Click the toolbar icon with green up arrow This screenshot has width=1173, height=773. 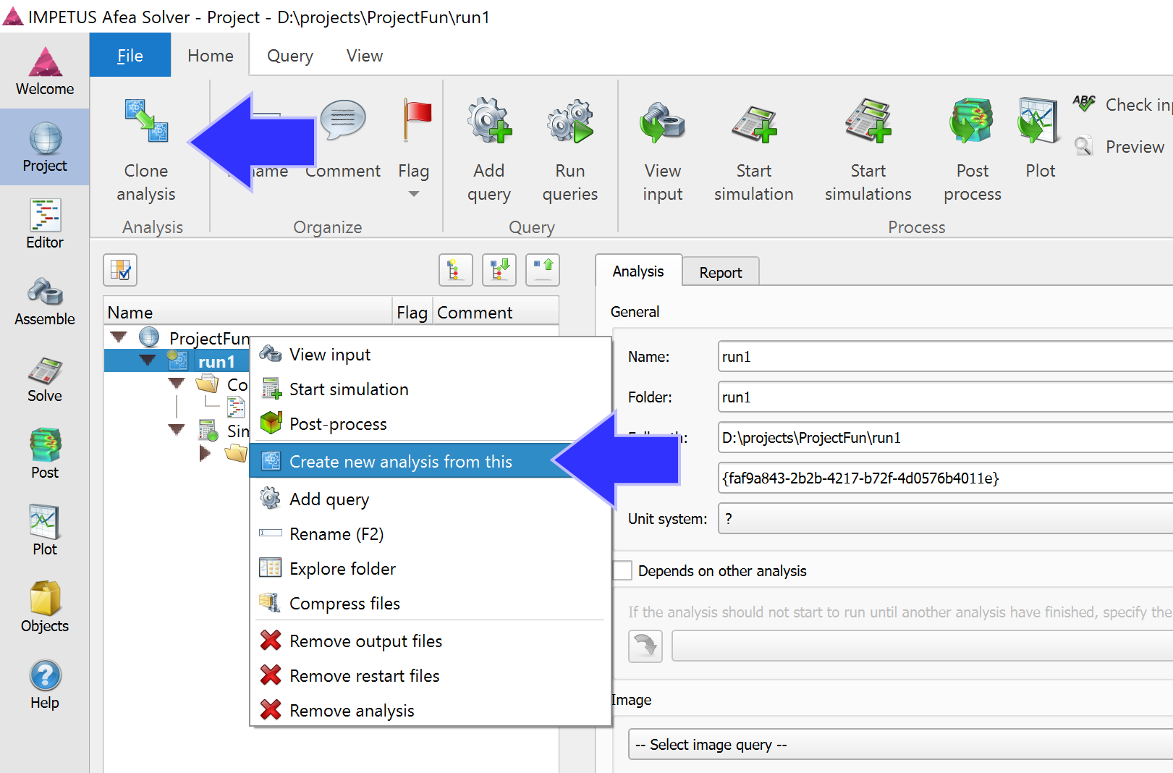(x=543, y=271)
